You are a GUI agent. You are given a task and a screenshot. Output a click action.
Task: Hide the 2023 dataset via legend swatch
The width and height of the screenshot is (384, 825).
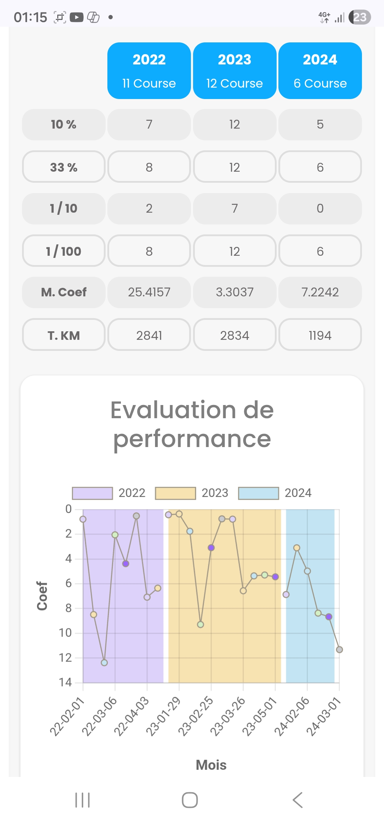tap(176, 493)
